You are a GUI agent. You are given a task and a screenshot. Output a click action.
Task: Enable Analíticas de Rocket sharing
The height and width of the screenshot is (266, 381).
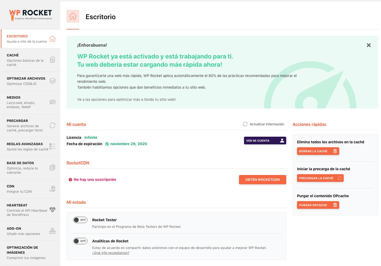(80, 241)
